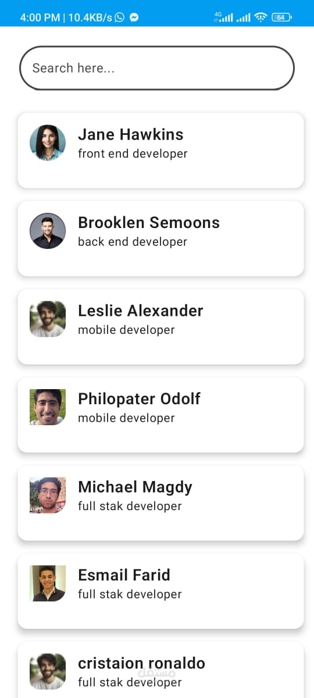Tap the Wi-Fi status icon
Viewport: 314px width, 698px height.
click(x=261, y=17)
